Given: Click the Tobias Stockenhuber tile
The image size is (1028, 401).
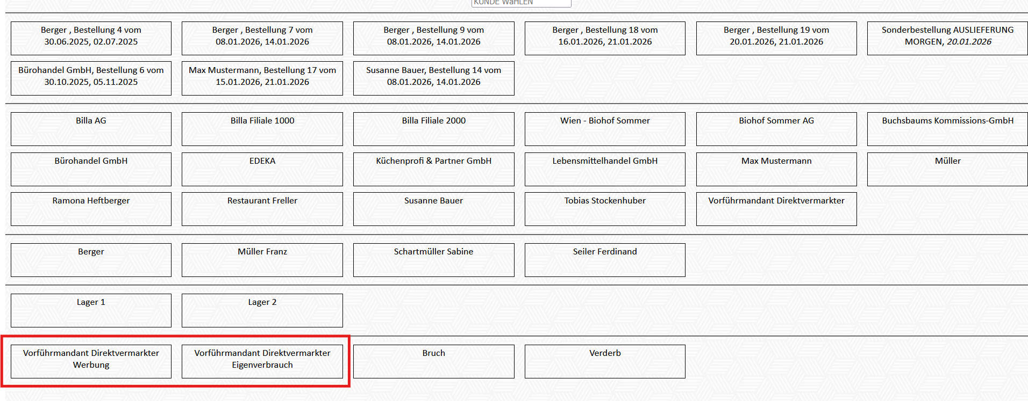Looking at the screenshot, I should [605, 209].
